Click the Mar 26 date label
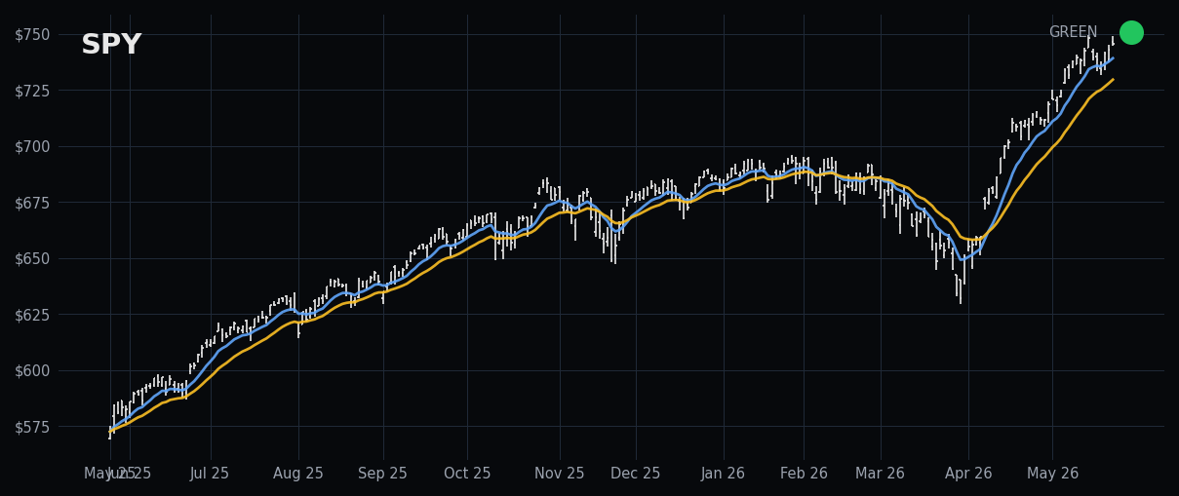 [x=880, y=474]
